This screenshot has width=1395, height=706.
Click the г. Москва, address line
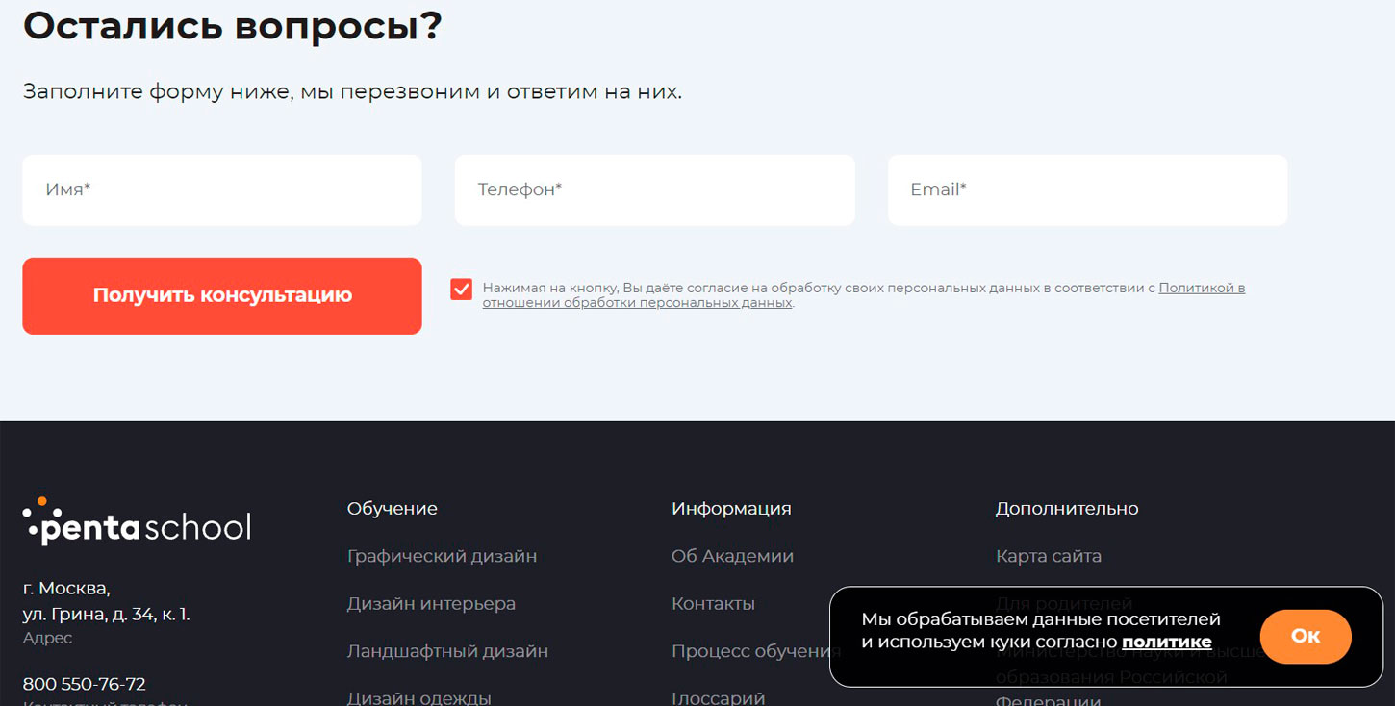pos(66,588)
